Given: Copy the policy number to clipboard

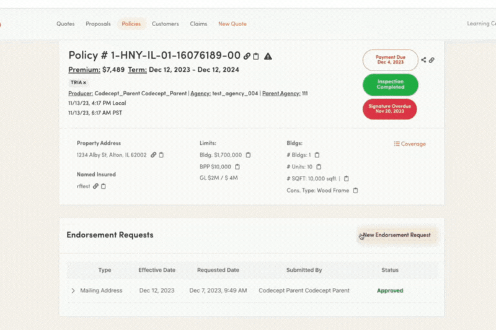Looking at the screenshot, I should [x=256, y=56].
